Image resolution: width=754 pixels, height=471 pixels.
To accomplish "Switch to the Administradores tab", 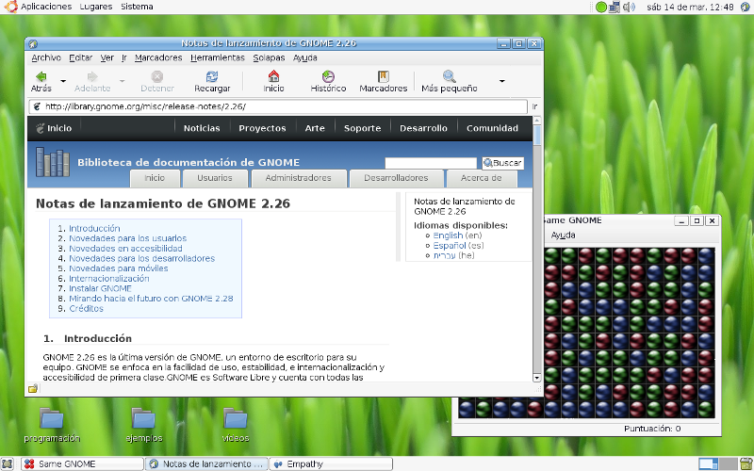I will tap(298, 178).
